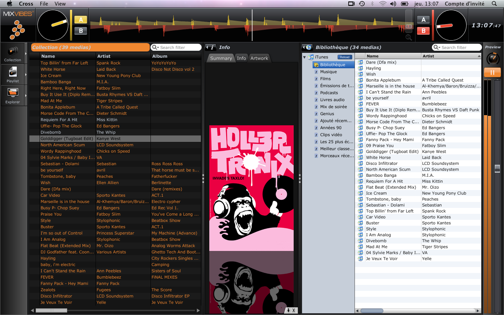Viewport: 504px width, 315px height.
Task: Click the right deck B turntable platter
Action: (x=451, y=25)
